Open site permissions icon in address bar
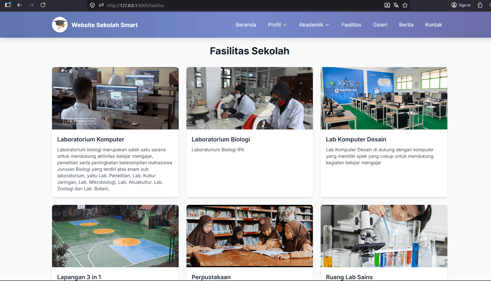This screenshot has width=491, height=281. (x=101, y=5)
